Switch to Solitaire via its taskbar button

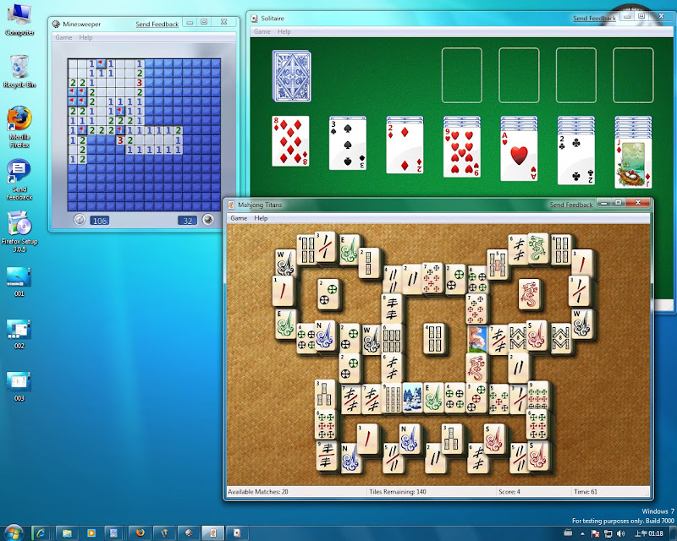coord(237,533)
